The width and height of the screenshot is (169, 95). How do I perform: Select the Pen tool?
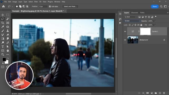pos(8,43)
